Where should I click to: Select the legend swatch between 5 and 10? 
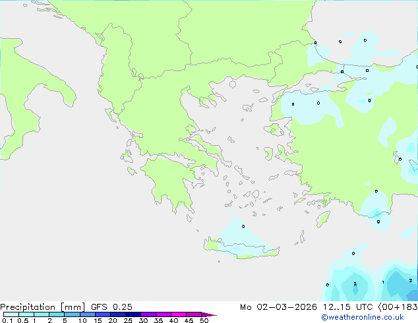(x=72, y=314)
